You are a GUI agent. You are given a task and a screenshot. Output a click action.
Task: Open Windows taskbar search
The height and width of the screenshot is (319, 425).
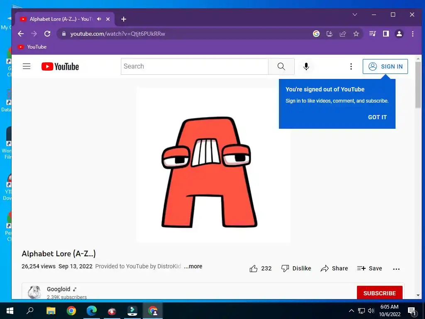pos(30,311)
